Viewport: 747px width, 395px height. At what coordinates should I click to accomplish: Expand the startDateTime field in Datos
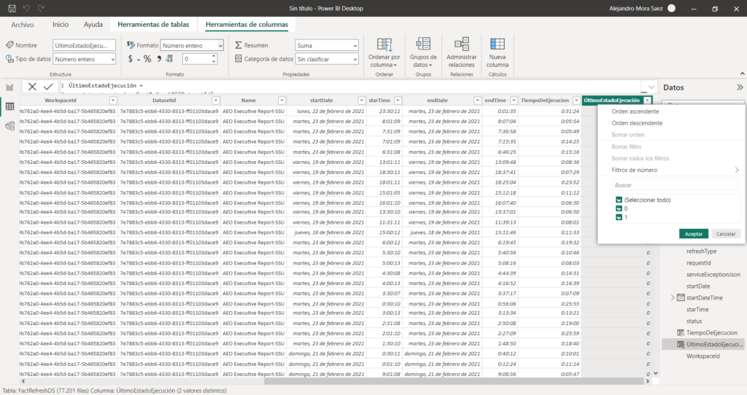pyautogui.click(x=673, y=297)
